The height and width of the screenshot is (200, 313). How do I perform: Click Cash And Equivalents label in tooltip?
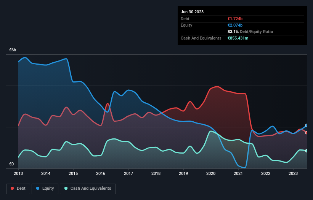[201, 38]
